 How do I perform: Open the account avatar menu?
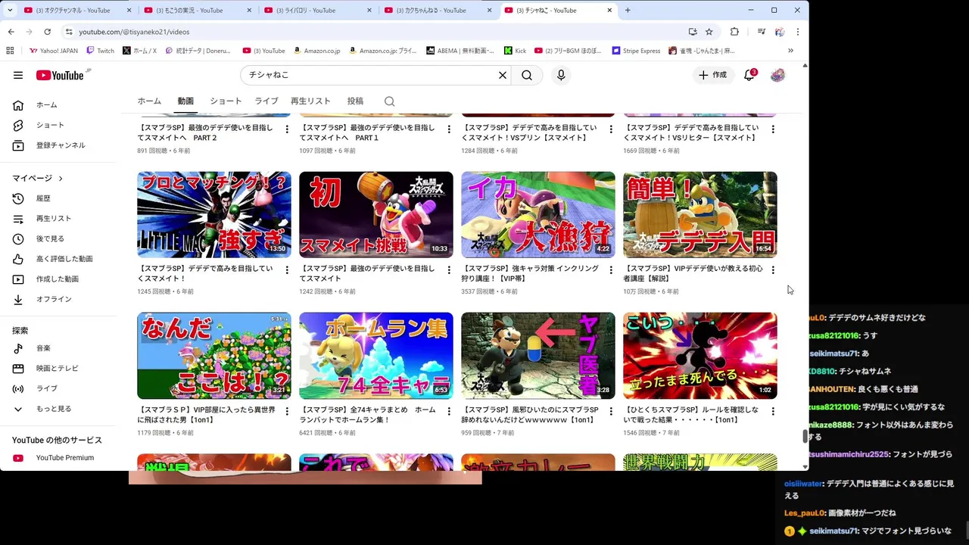pyautogui.click(x=777, y=75)
